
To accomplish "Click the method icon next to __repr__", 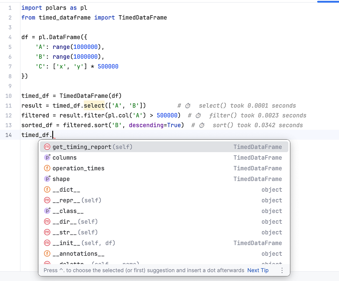I will [47, 200].
